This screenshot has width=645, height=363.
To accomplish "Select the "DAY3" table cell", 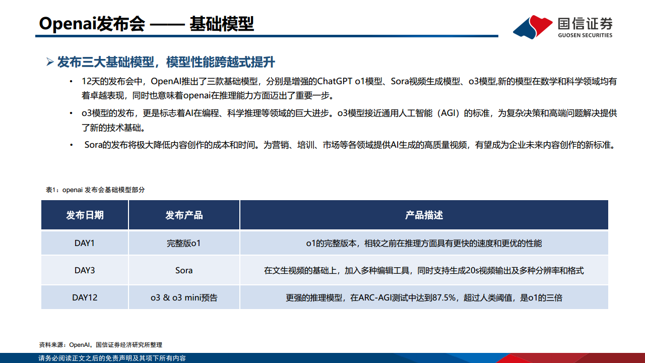I will point(85,270).
